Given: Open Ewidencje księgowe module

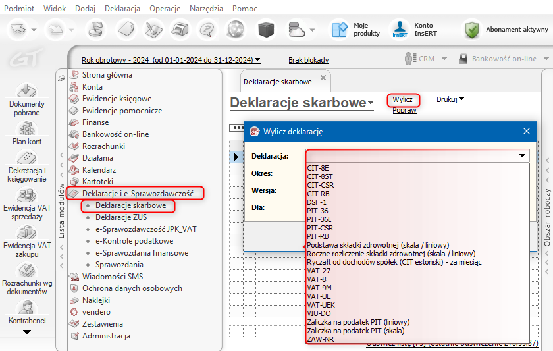Looking at the screenshot, I should coord(117,99).
